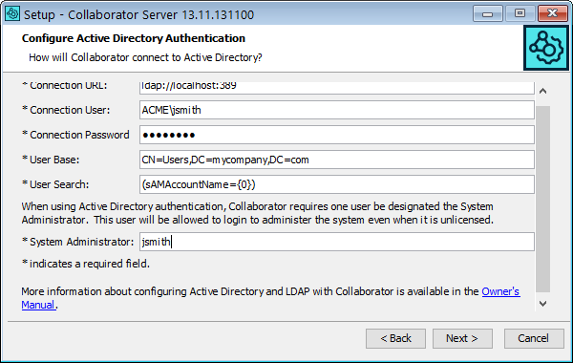Viewport: 573px width, 363px height.
Task: Click the scrollbar up arrow
Action: pos(543,91)
